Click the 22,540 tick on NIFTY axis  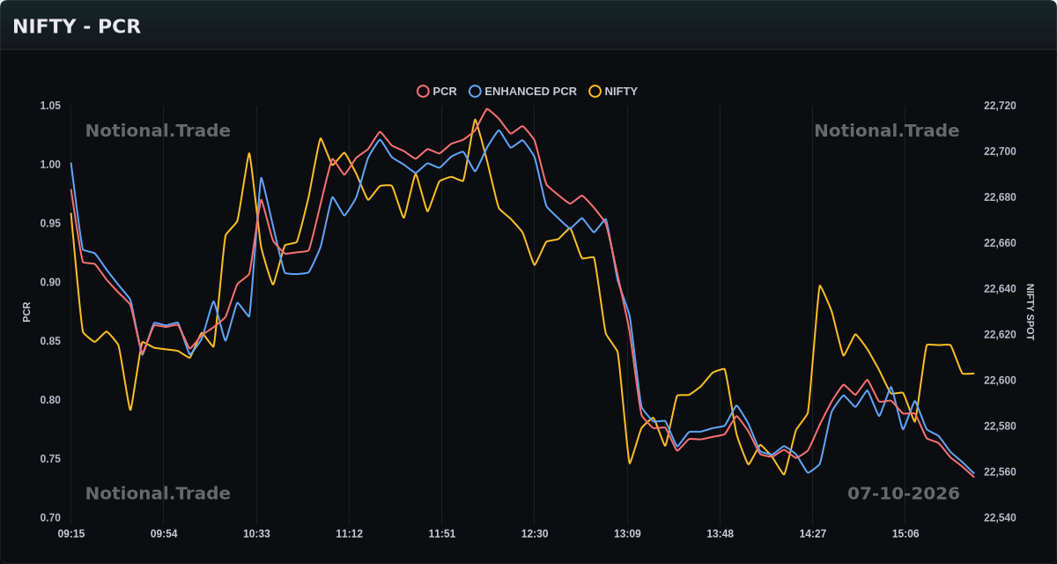(x=1000, y=518)
